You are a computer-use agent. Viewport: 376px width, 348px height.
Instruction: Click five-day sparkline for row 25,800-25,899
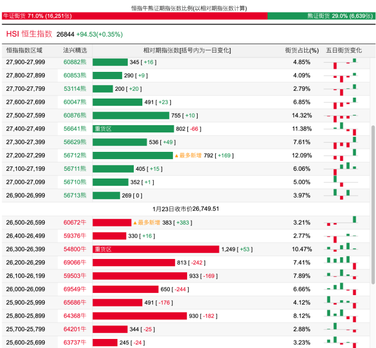pyautogui.click(x=342, y=316)
